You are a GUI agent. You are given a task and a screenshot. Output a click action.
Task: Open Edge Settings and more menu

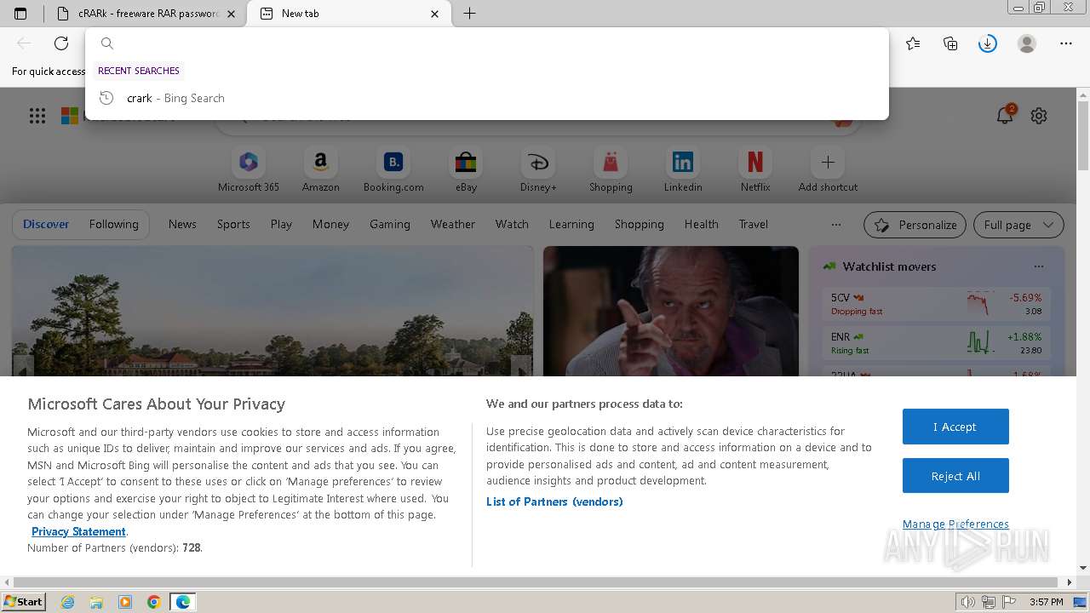[x=1066, y=43]
